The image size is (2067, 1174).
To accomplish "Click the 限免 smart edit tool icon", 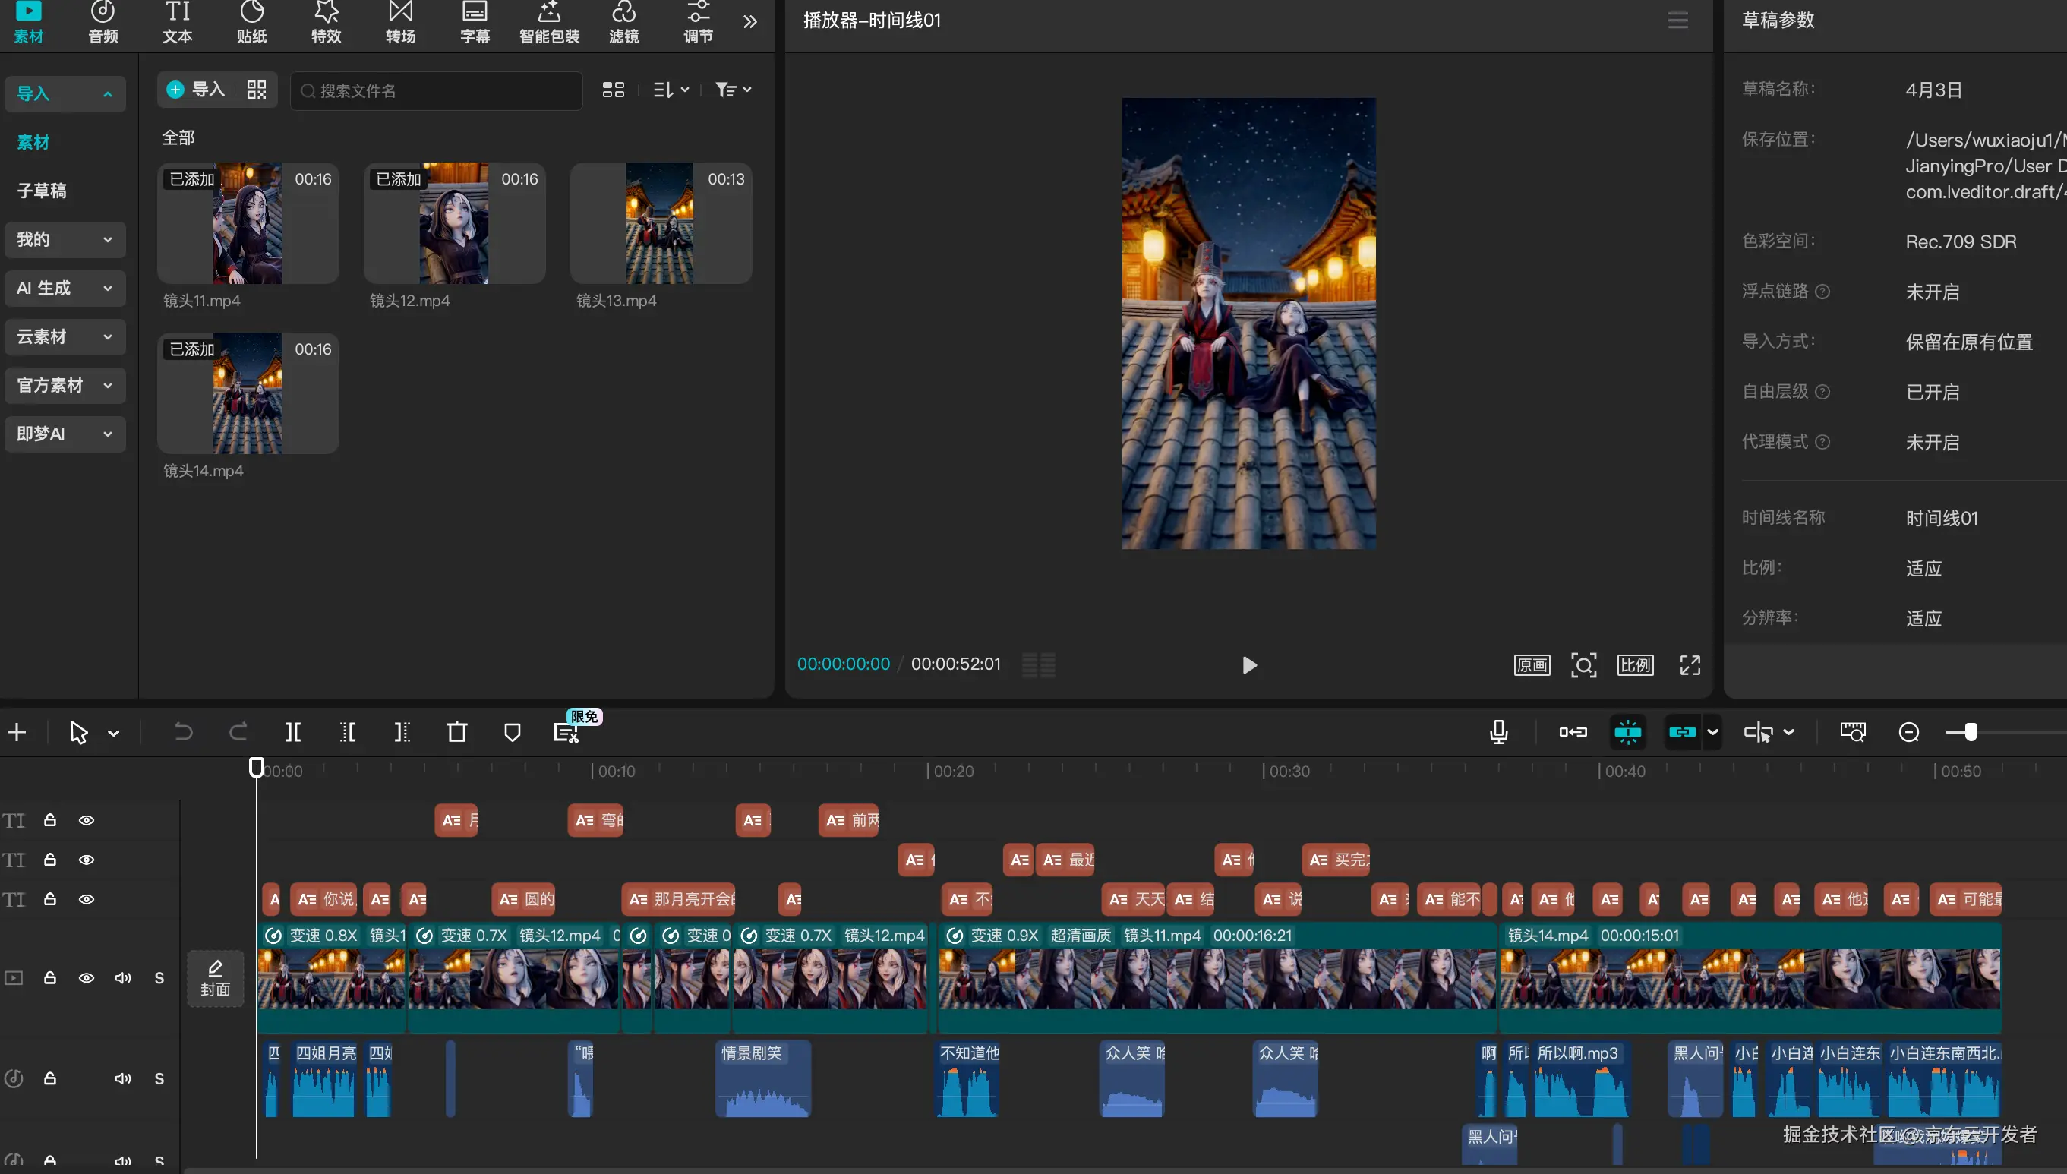I will (x=566, y=732).
